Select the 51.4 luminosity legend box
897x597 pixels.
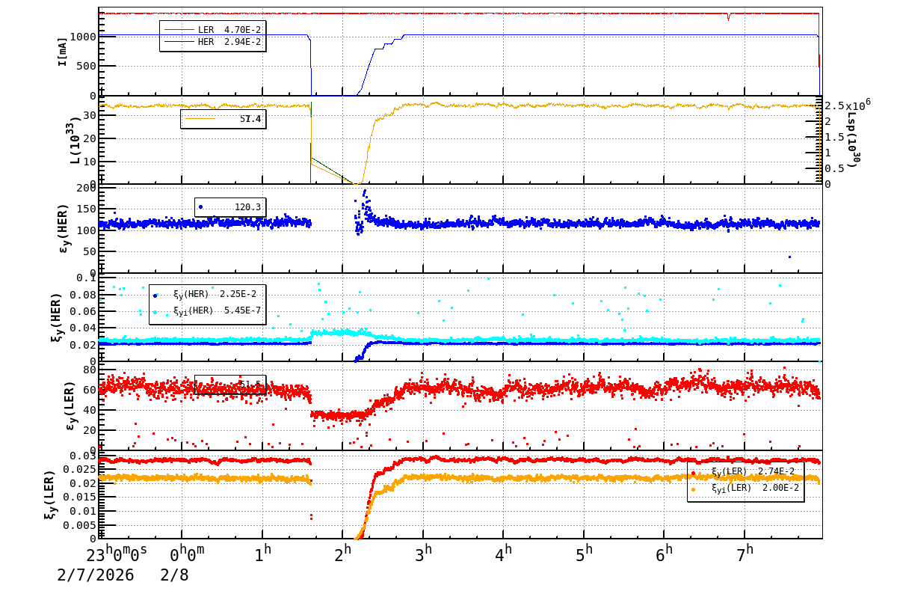pyautogui.click(x=223, y=118)
